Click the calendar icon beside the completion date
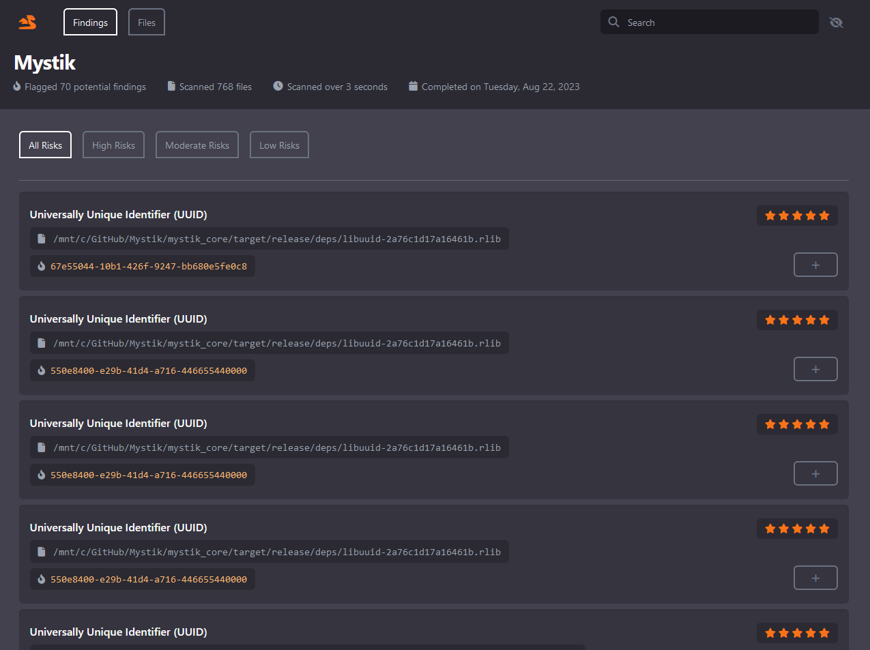This screenshot has width=870, height=650. pos(413,86)
